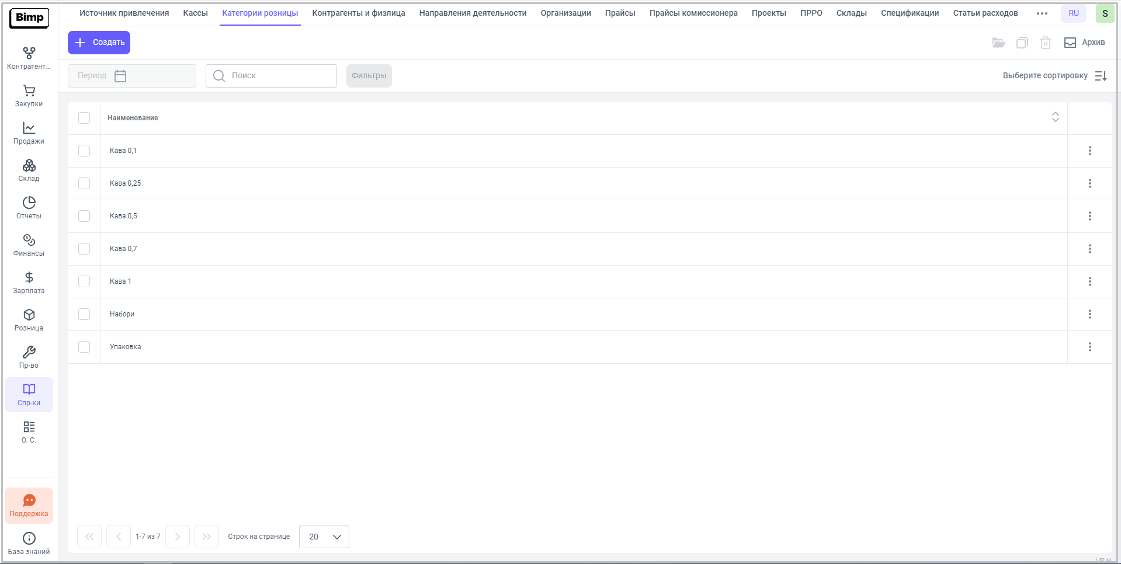The width and height of the screenshot is (1121, 564).
Task: Switch to the Склады tab
Action: point(851,13)
